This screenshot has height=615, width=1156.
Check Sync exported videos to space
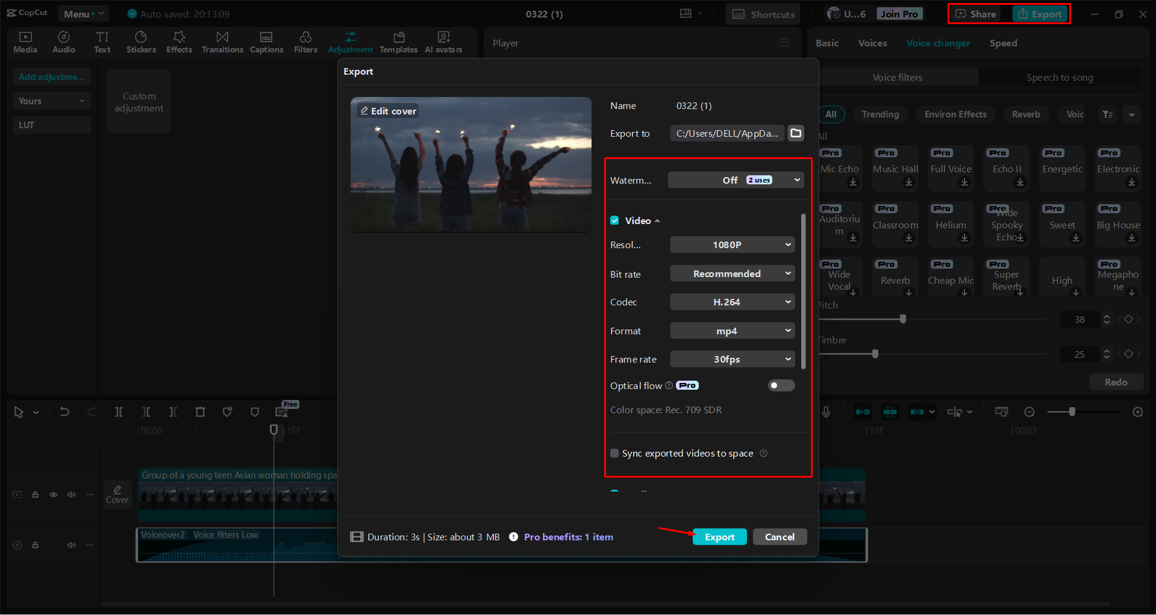point(614,454)
